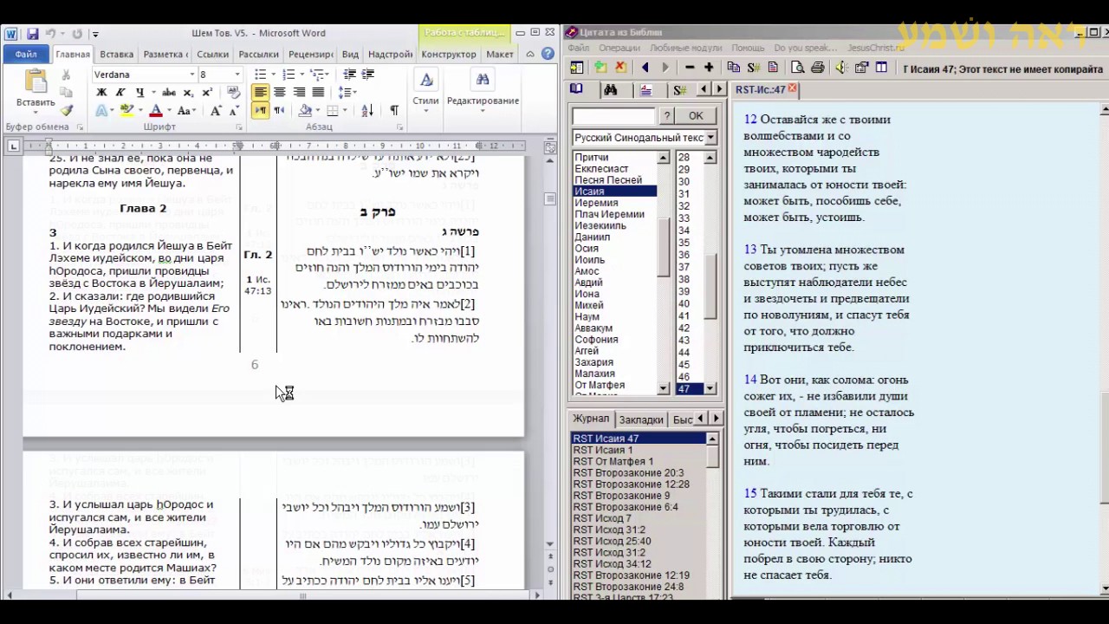Increase font size with Grow Font
The image size is (1109, 624).
[x=216, y=110]
